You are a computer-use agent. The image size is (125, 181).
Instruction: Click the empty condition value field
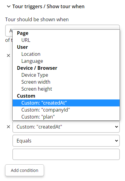[66, 154]
